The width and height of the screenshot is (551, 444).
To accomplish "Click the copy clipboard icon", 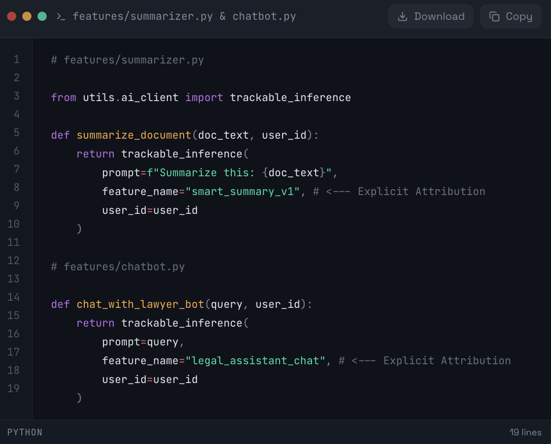I will [494, 17].
